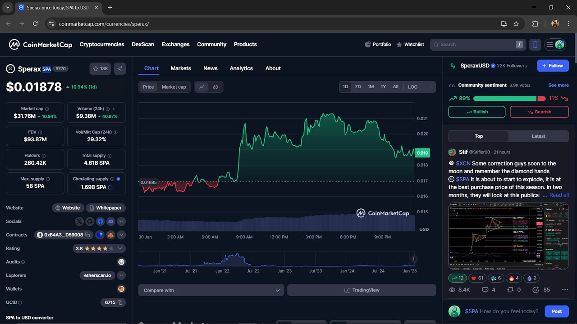Repost Stif's post
The width and height of the screenshot is (577, 324).
(x=514, y=290)
